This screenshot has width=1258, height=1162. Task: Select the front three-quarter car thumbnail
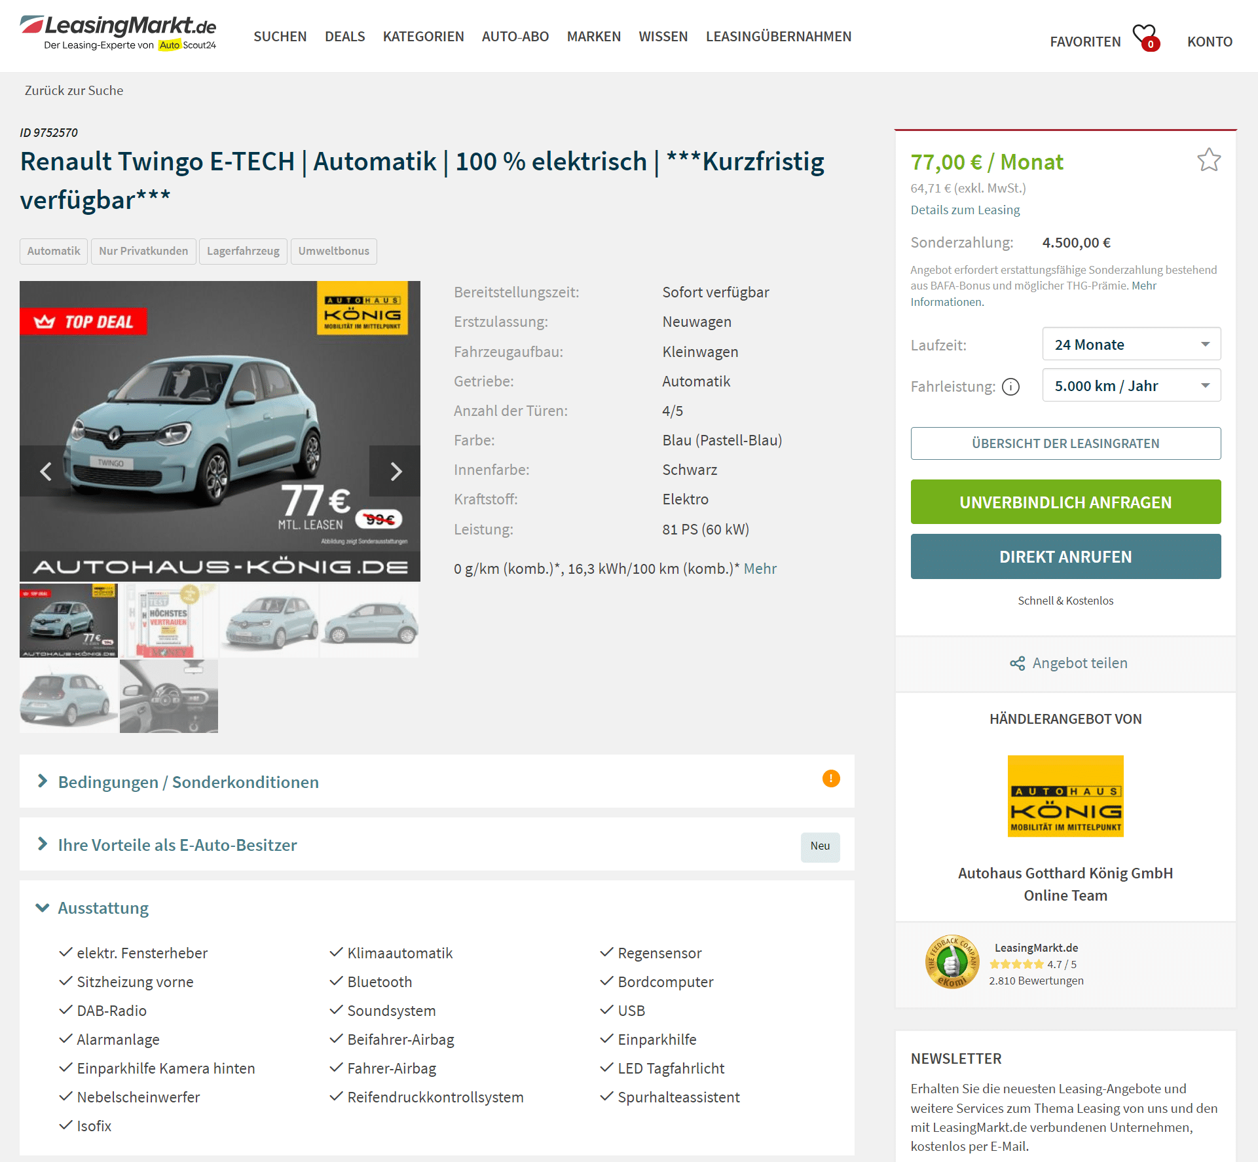tap(269, 621)
